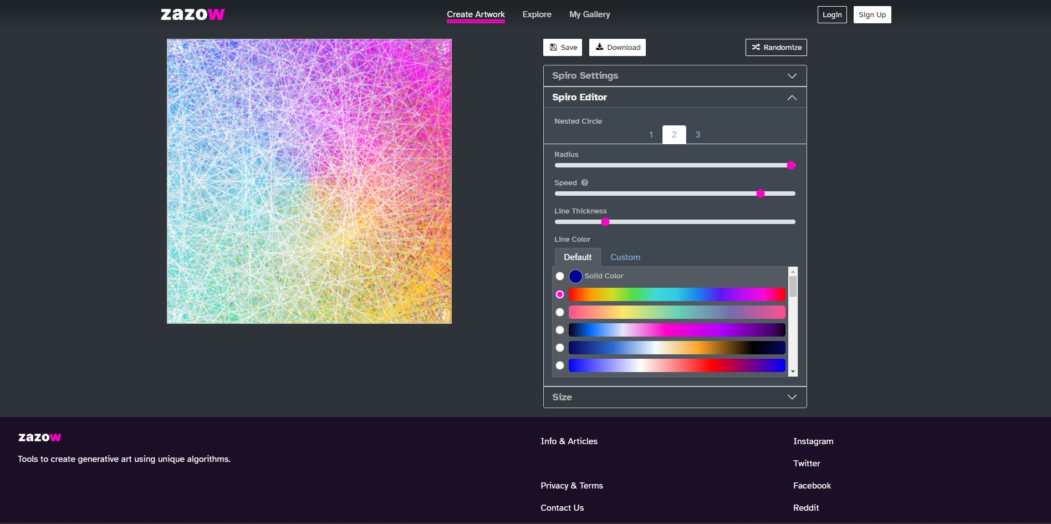Click the speed help question mark icon

[x=585, y=182]
